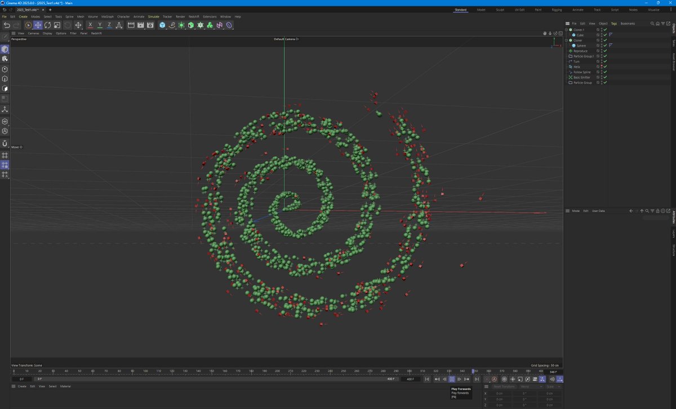The image size is (676, 409).
Task: Jump to the start of animation
Action: pos(428,379)
